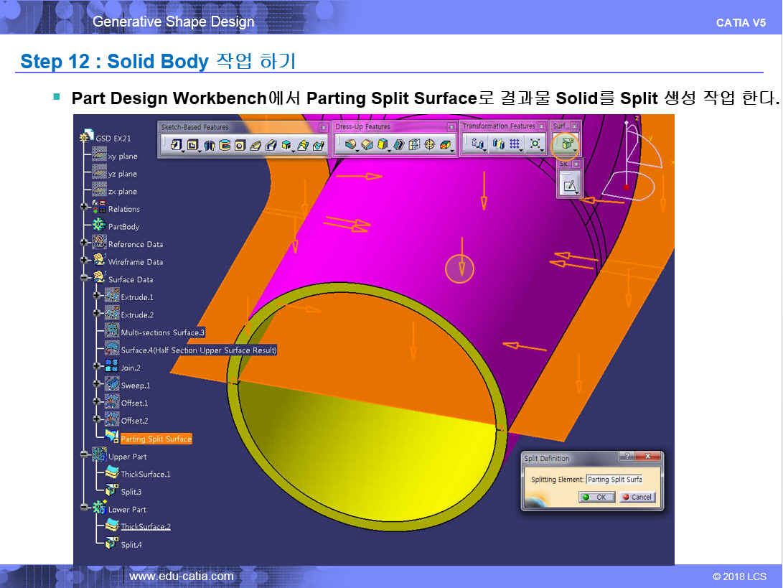Click the Splitting Element input field
Screen dimensions: 783x588
pyautogui.click(x=614, y=480)
